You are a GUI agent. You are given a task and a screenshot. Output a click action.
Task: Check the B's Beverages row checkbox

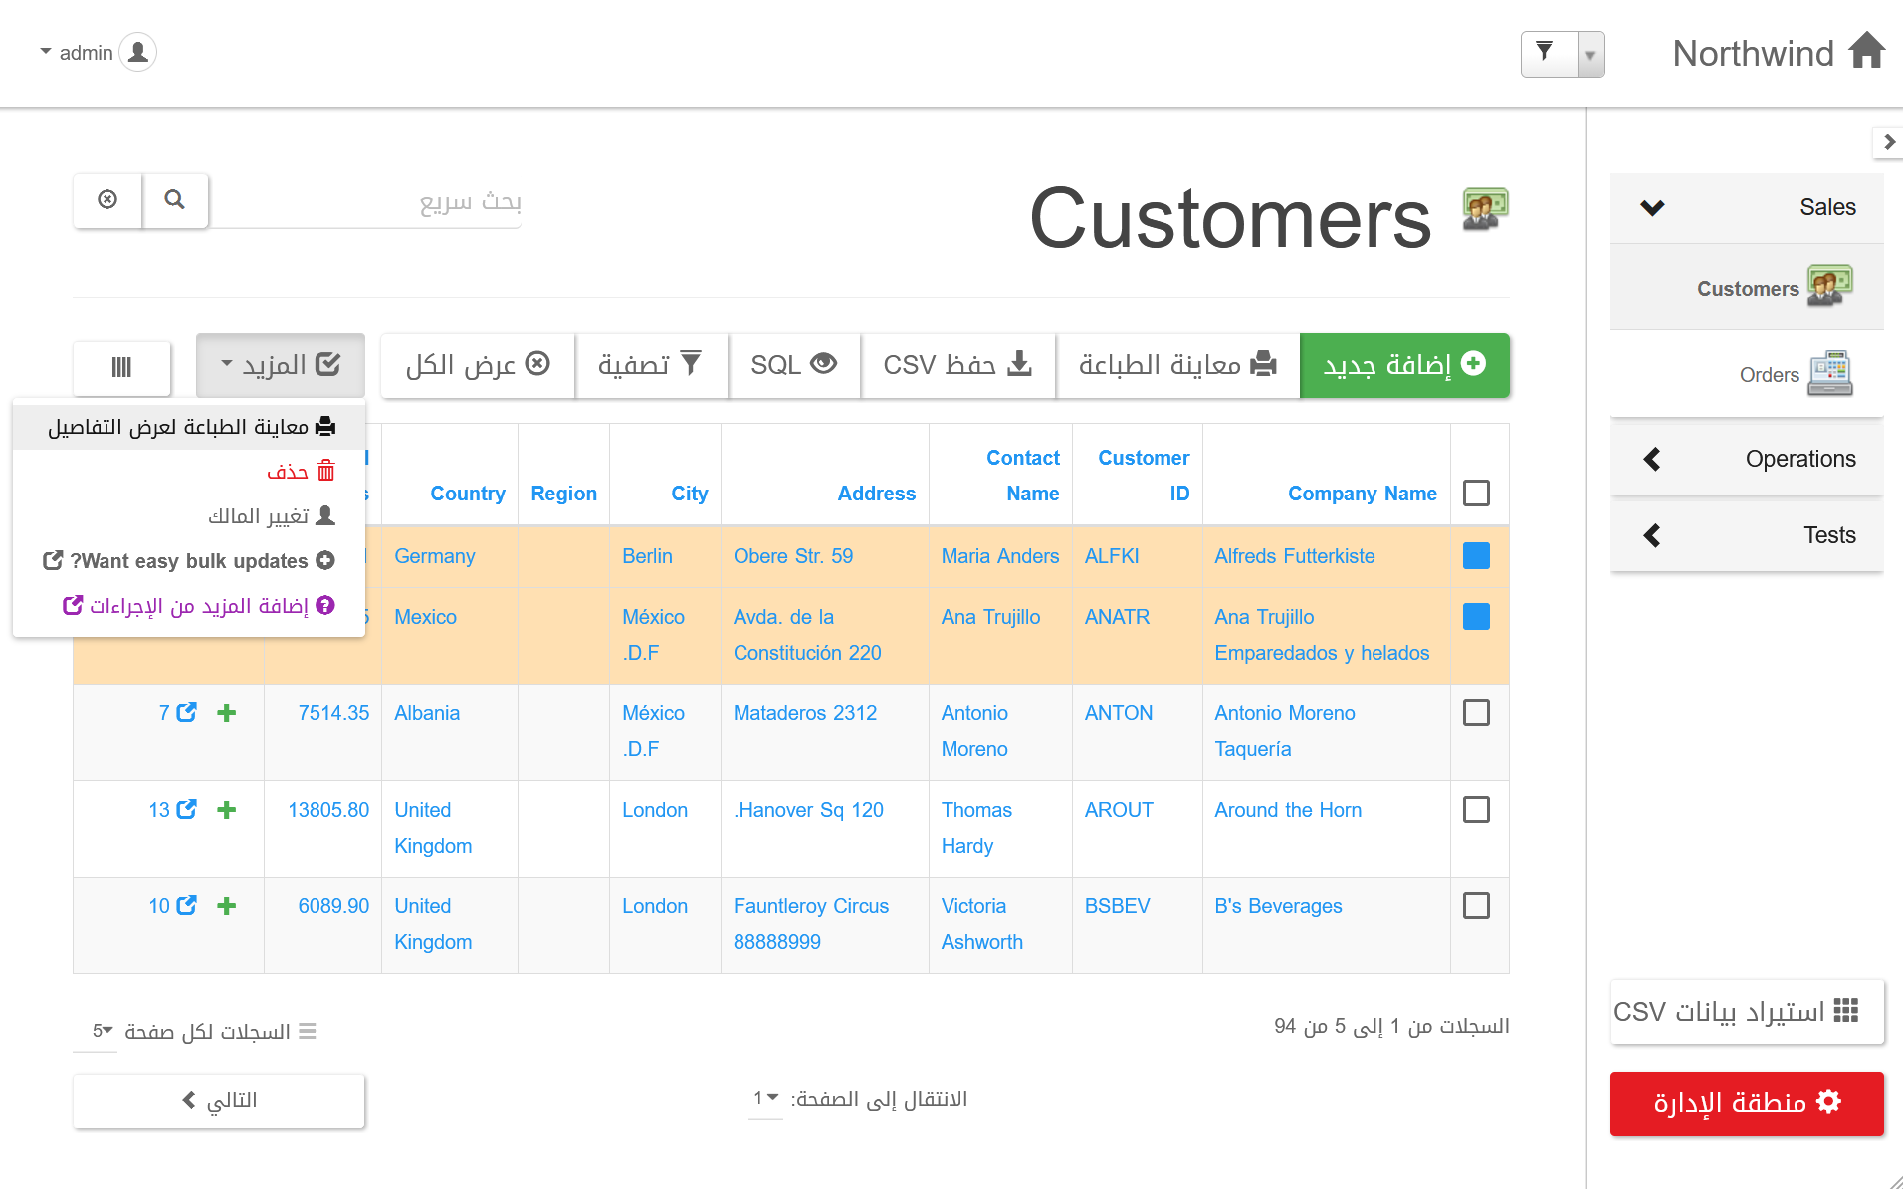click(x=1476, y=906)
